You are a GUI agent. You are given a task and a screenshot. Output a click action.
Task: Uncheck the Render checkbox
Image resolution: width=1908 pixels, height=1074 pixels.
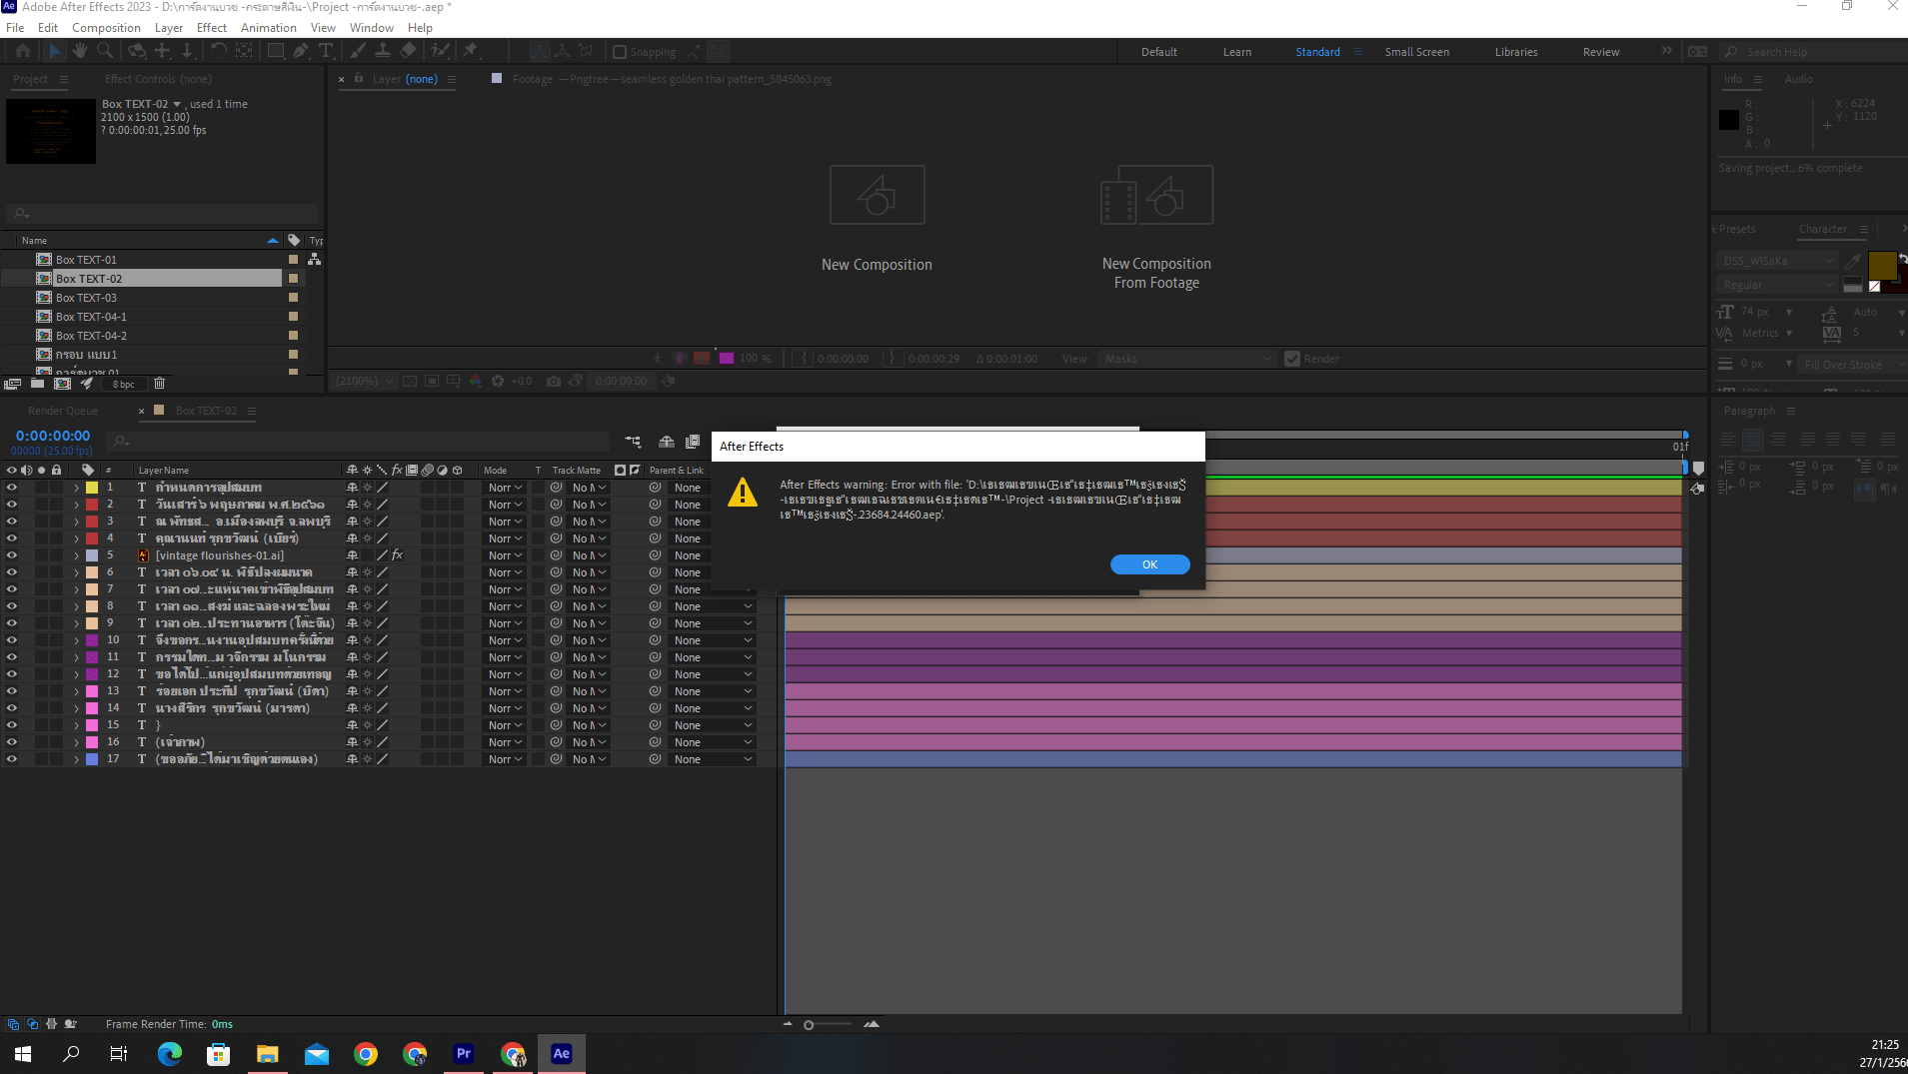coord(1292,358)
